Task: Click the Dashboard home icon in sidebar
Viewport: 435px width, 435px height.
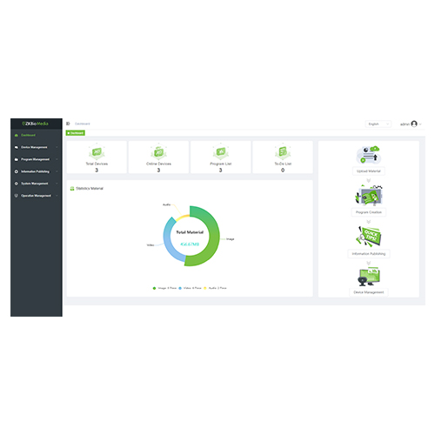Action: click(x=17, y=136)
